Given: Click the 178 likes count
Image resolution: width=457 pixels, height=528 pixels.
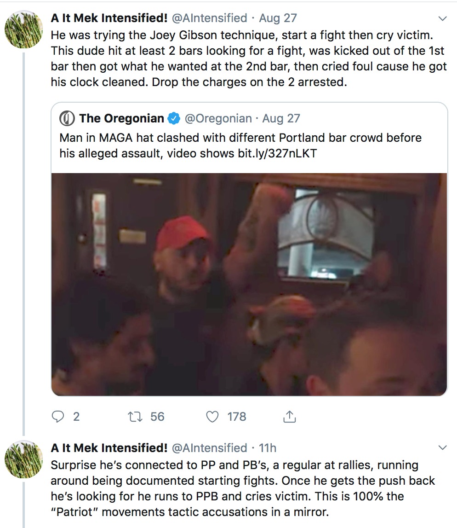Looking at the screenshot, I should [237, 417].
